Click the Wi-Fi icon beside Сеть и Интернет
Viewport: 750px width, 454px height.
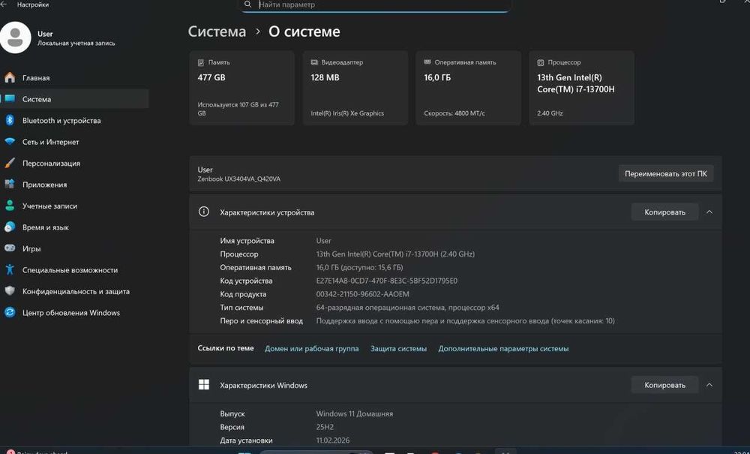tap(10, 142)
